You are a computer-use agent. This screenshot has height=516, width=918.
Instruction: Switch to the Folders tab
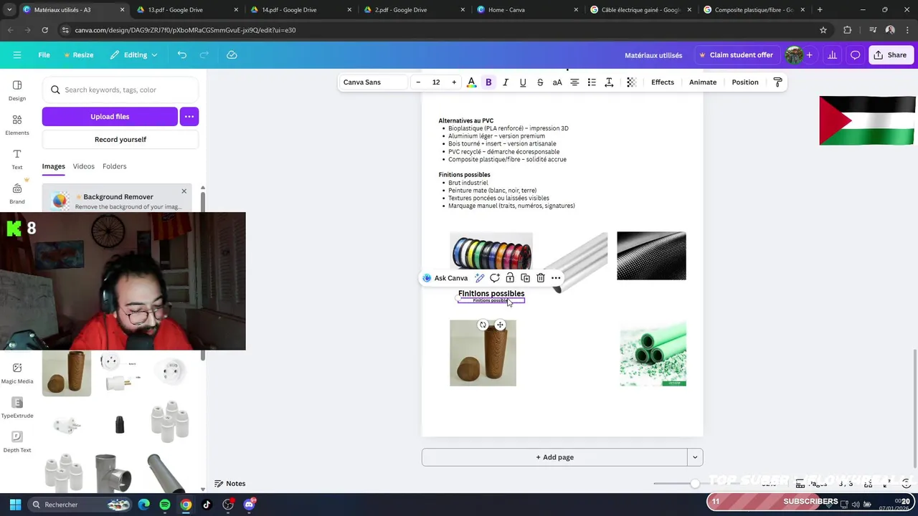pos(114,166)
